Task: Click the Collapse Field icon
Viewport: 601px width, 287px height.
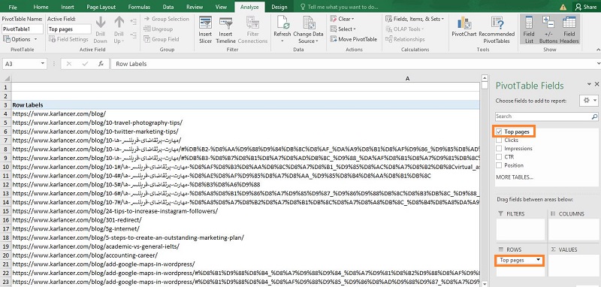Action: coord(133,35)
